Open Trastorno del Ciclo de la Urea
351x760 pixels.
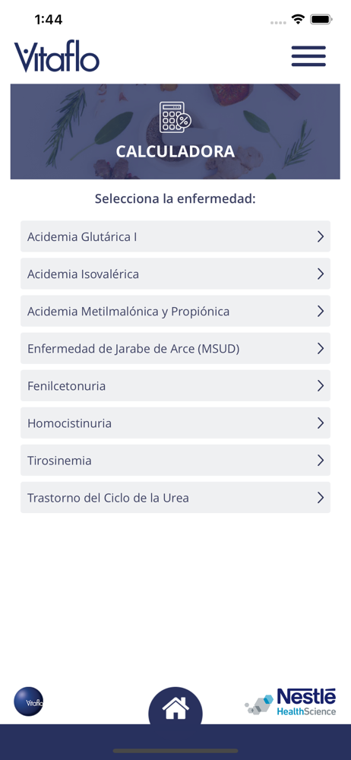(x=175, y=498)
